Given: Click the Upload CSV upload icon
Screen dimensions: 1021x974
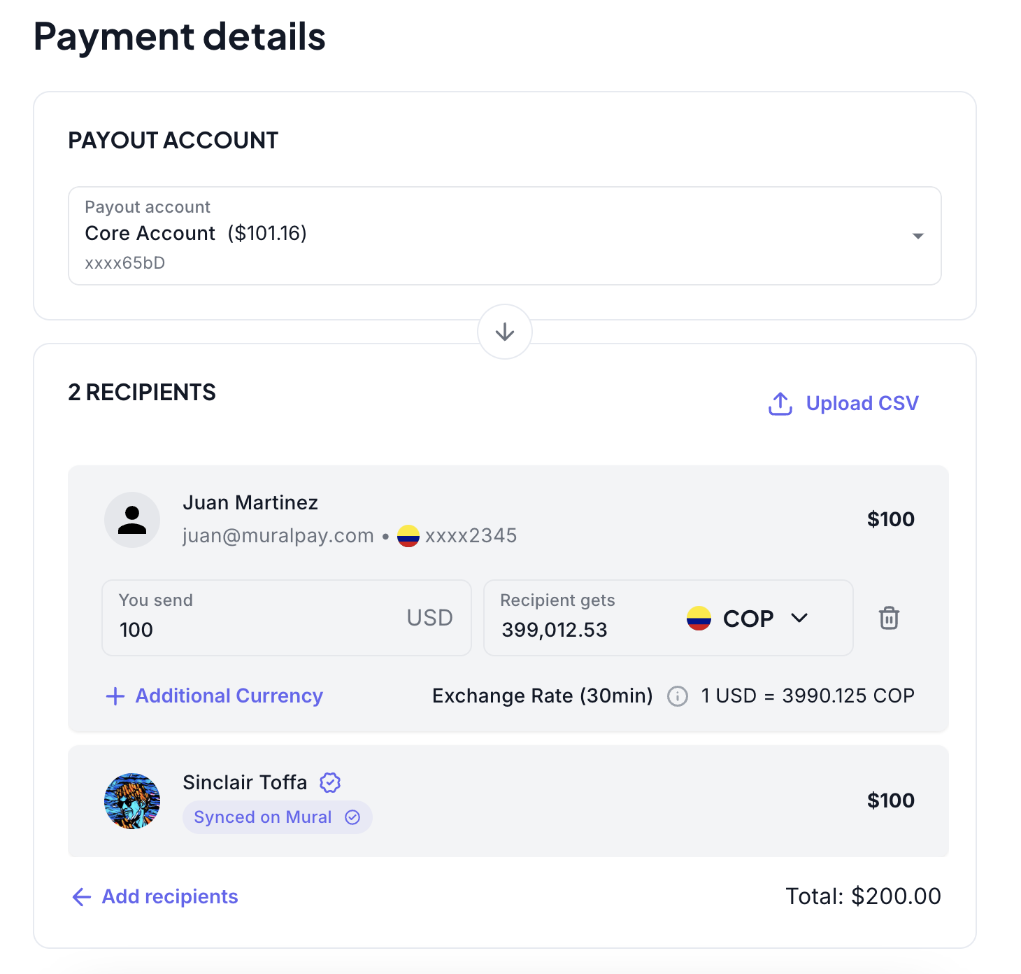Looking at the screenshot, I should (x=780, y=404).
